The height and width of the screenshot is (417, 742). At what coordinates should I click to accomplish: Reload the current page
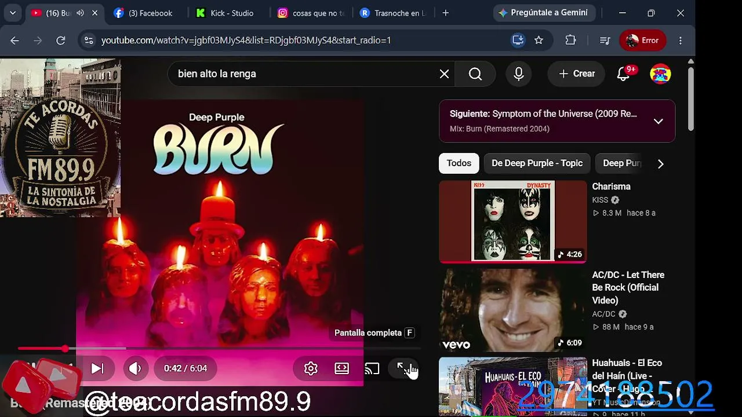click(61, 41)
